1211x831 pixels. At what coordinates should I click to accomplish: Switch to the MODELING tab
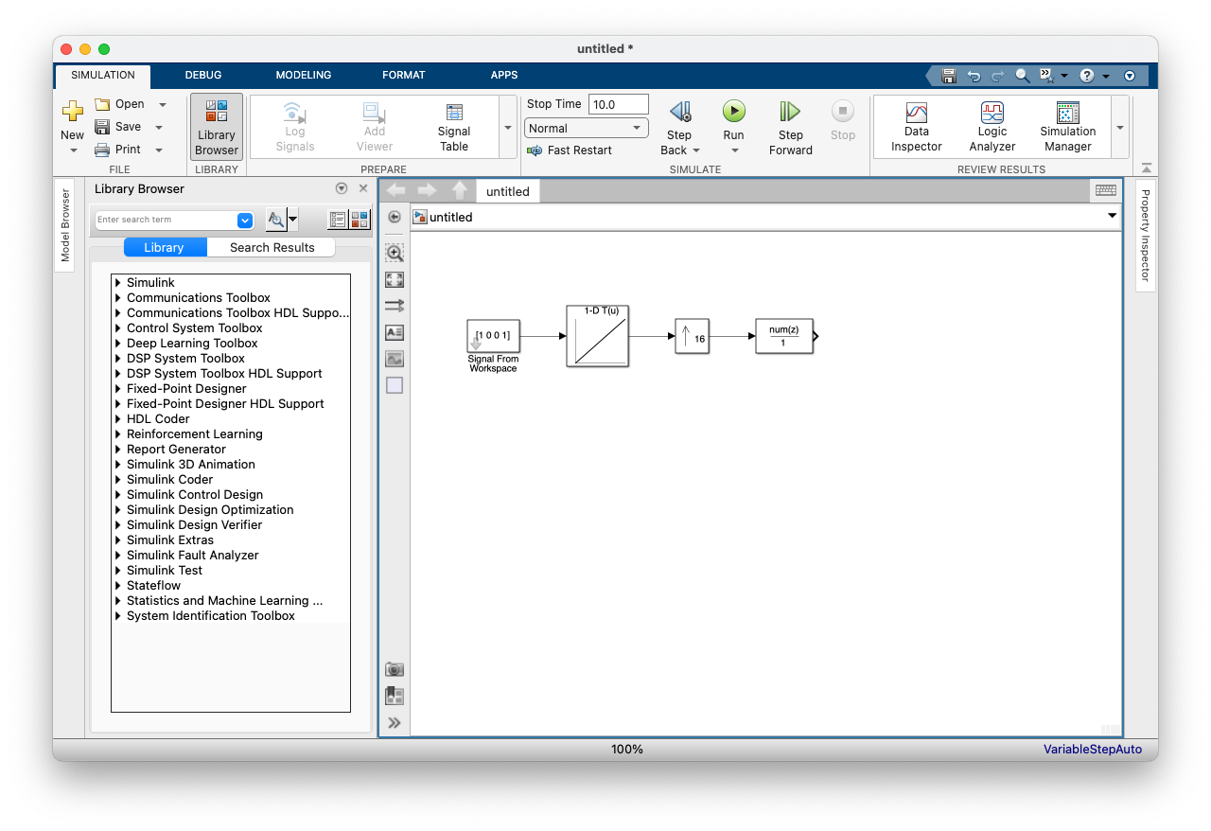[304, 75]
